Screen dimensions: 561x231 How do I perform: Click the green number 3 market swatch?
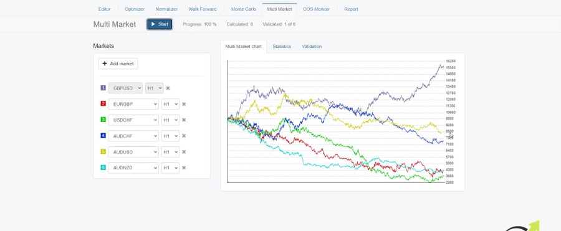pyautogui.click(x=103, y=120)
